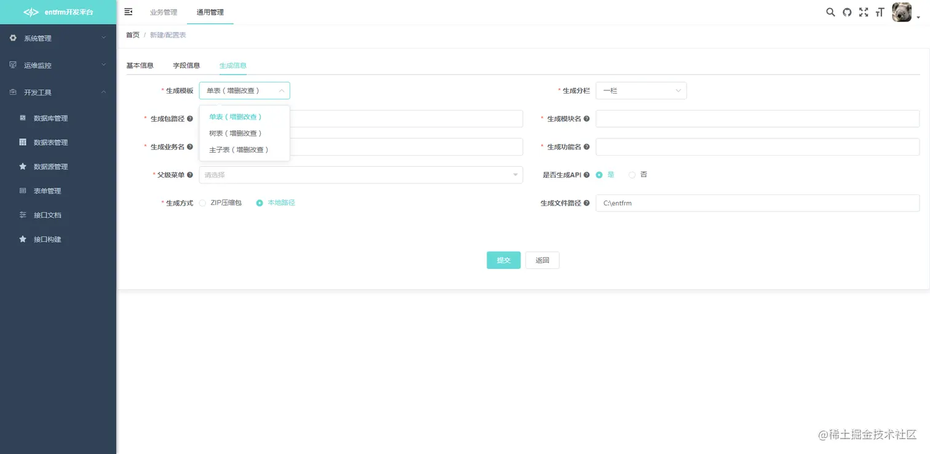Open the GitHub icon in the header
The image size is (930, 454).
click(847, 12)
